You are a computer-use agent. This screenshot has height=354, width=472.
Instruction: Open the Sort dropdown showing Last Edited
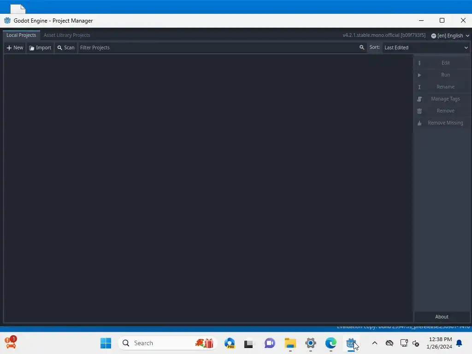point(426,47)
